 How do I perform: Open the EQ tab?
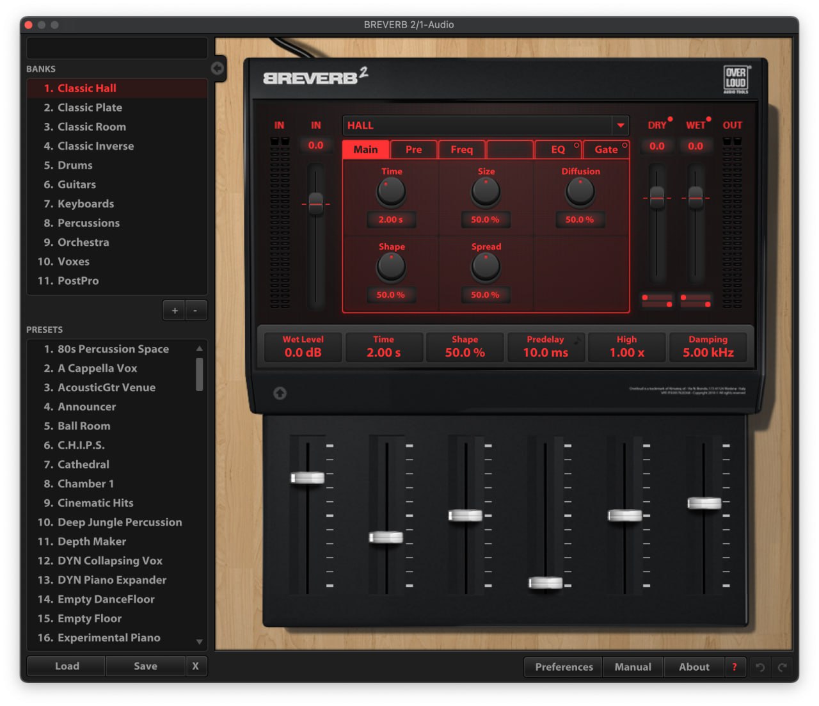coord(558,149)
